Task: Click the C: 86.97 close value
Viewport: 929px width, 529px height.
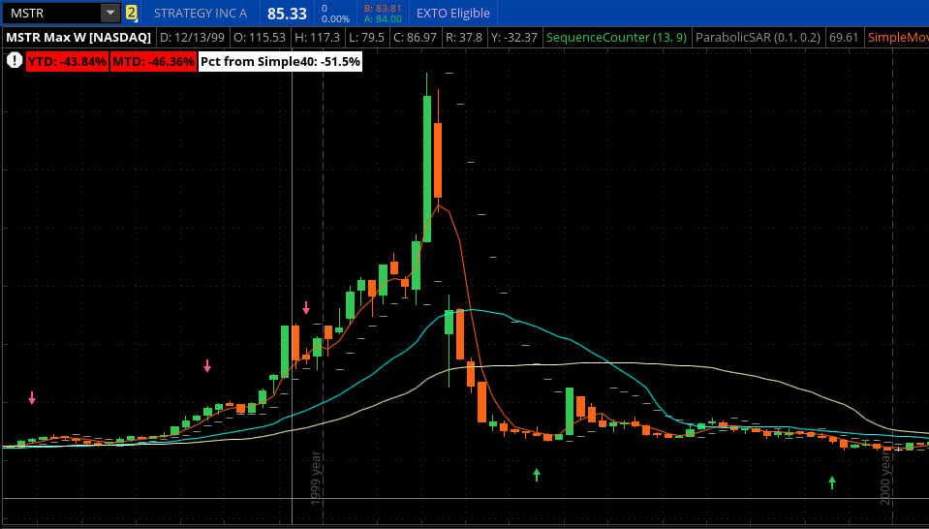Action: 415,38
